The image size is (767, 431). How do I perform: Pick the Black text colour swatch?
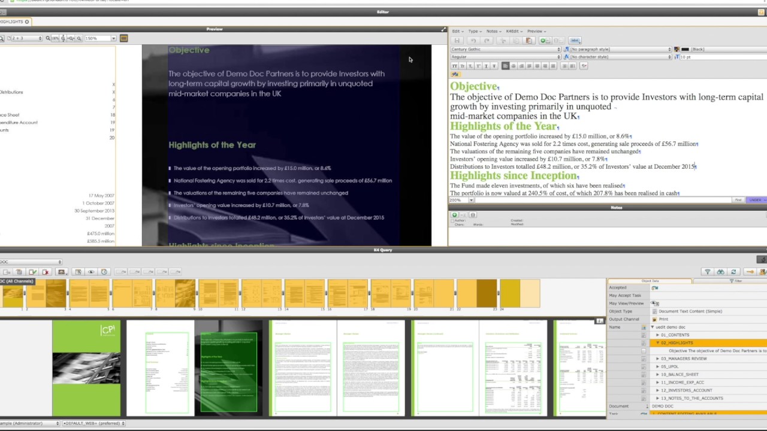coord(685,49)
